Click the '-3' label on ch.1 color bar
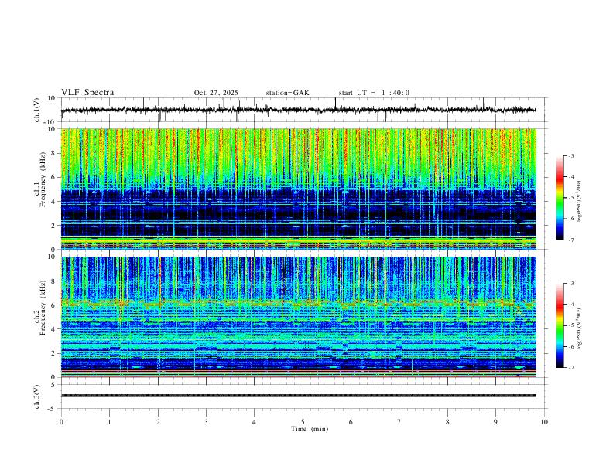Screen dimensions: 613x473 pos(570,155)
